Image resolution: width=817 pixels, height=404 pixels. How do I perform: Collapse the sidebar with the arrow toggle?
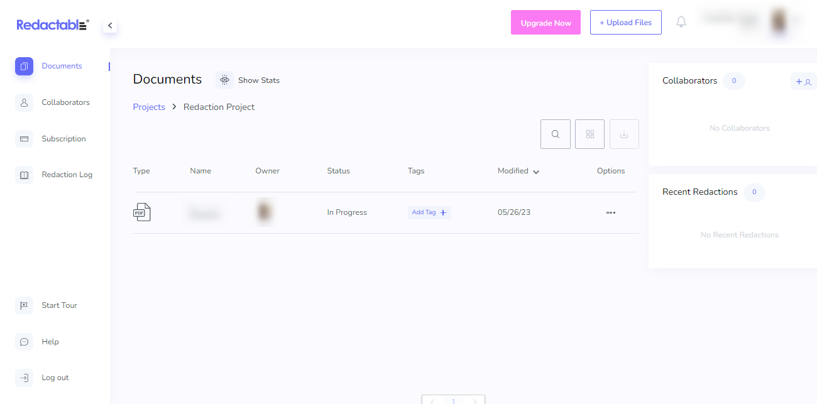tap(110, 25)
